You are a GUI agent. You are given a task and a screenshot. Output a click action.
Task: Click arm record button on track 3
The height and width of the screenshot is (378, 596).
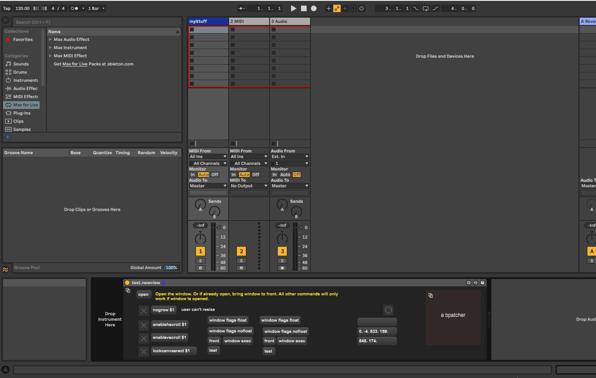pos(282,268)
